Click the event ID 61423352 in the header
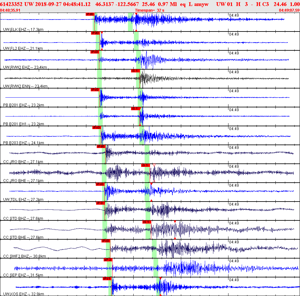The image size is (300, 296). click(x=11, y=4)
